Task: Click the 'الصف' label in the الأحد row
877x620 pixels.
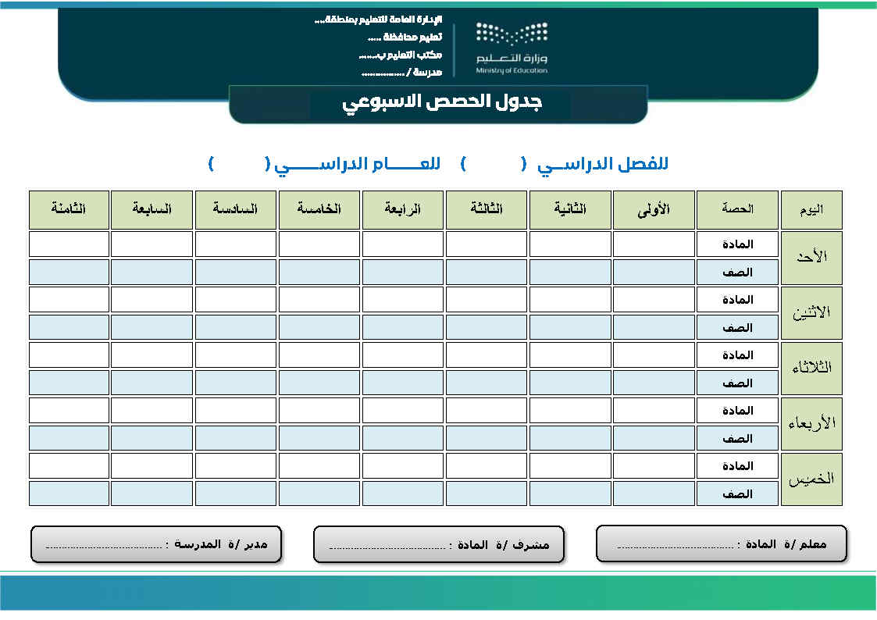Action: 737,273
